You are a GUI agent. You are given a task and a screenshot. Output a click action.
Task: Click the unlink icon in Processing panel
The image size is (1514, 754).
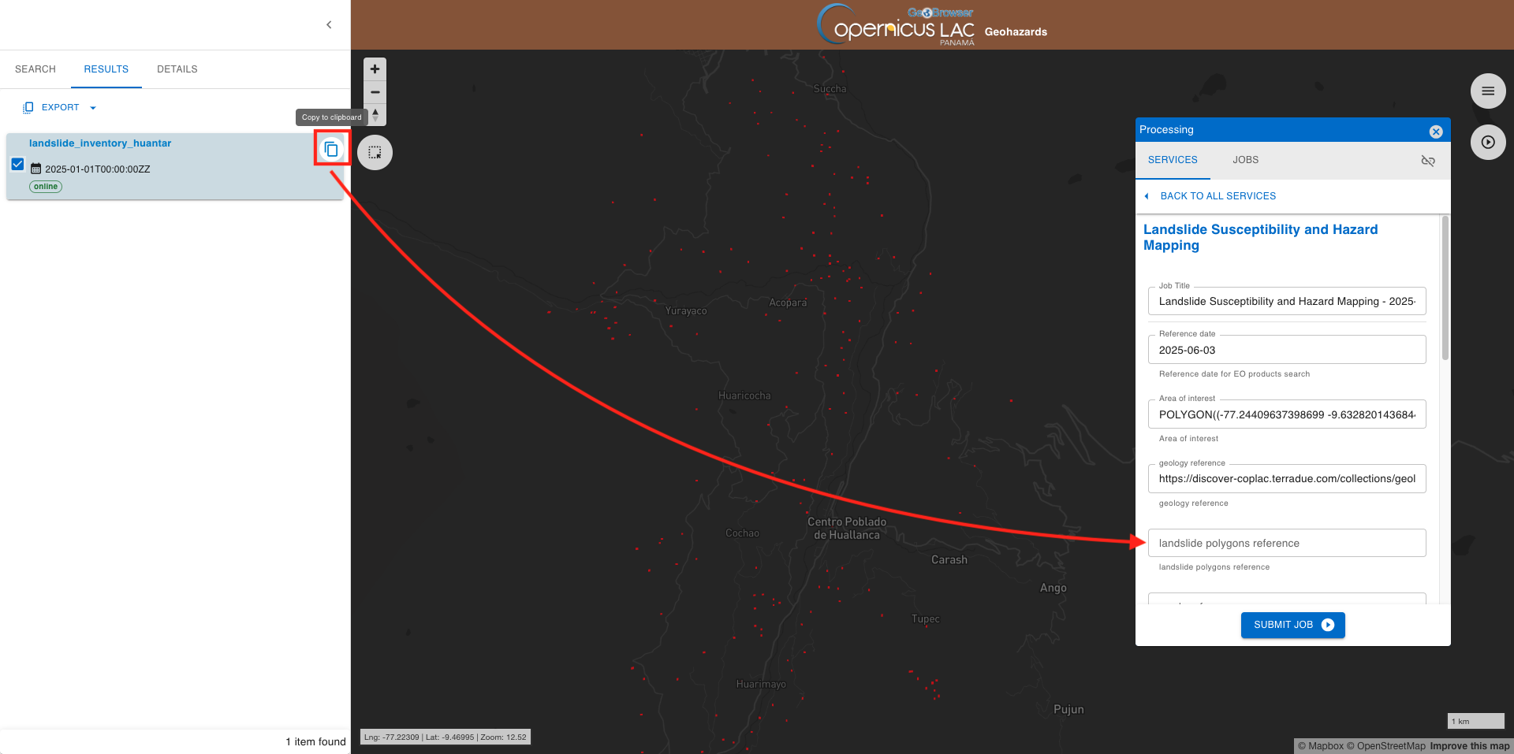click(1427, 161)
